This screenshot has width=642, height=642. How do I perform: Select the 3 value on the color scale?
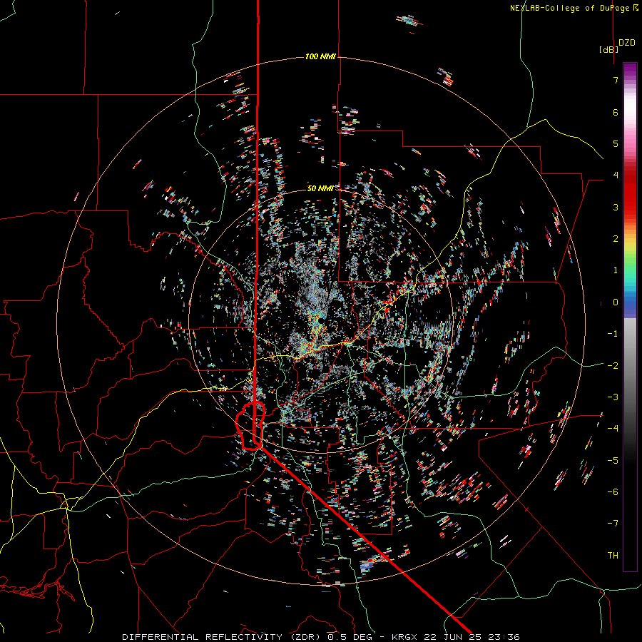pyautogui.click(x=616, y=207)
